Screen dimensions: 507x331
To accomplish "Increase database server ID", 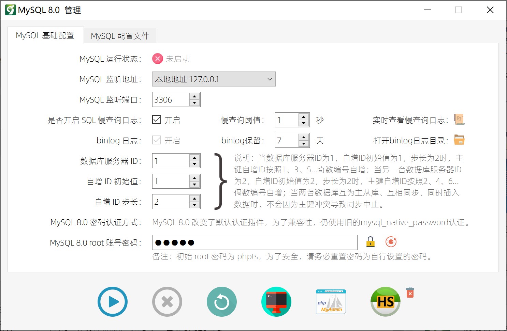I will point(194,158).
